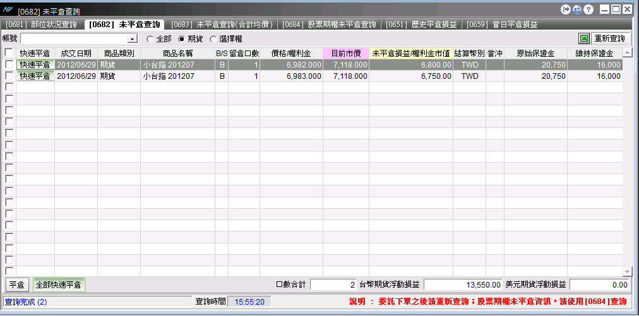Click the add new window icon

coord(576,9)
